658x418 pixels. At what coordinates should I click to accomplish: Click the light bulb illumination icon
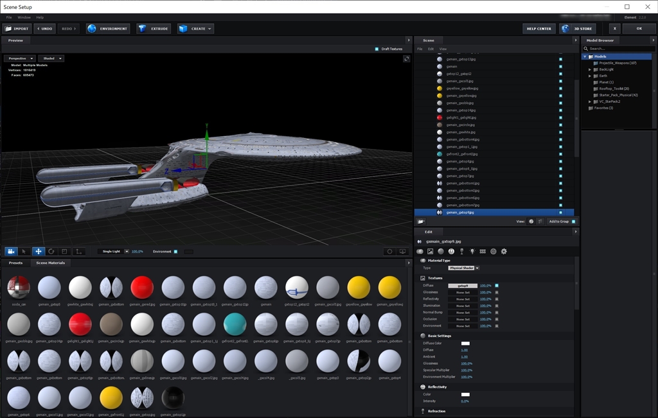point(472,251)
